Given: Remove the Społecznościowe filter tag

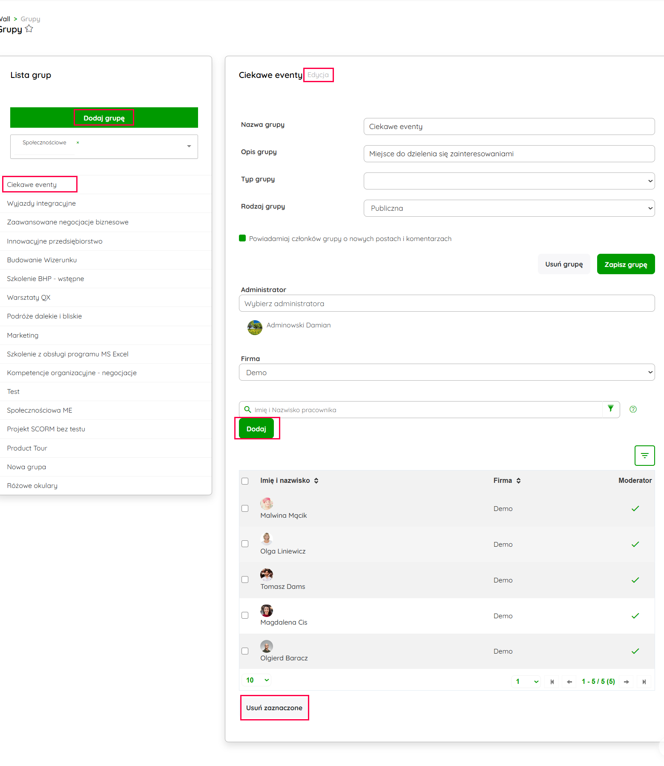Looking at the screenshot, I should coord(78,143).
